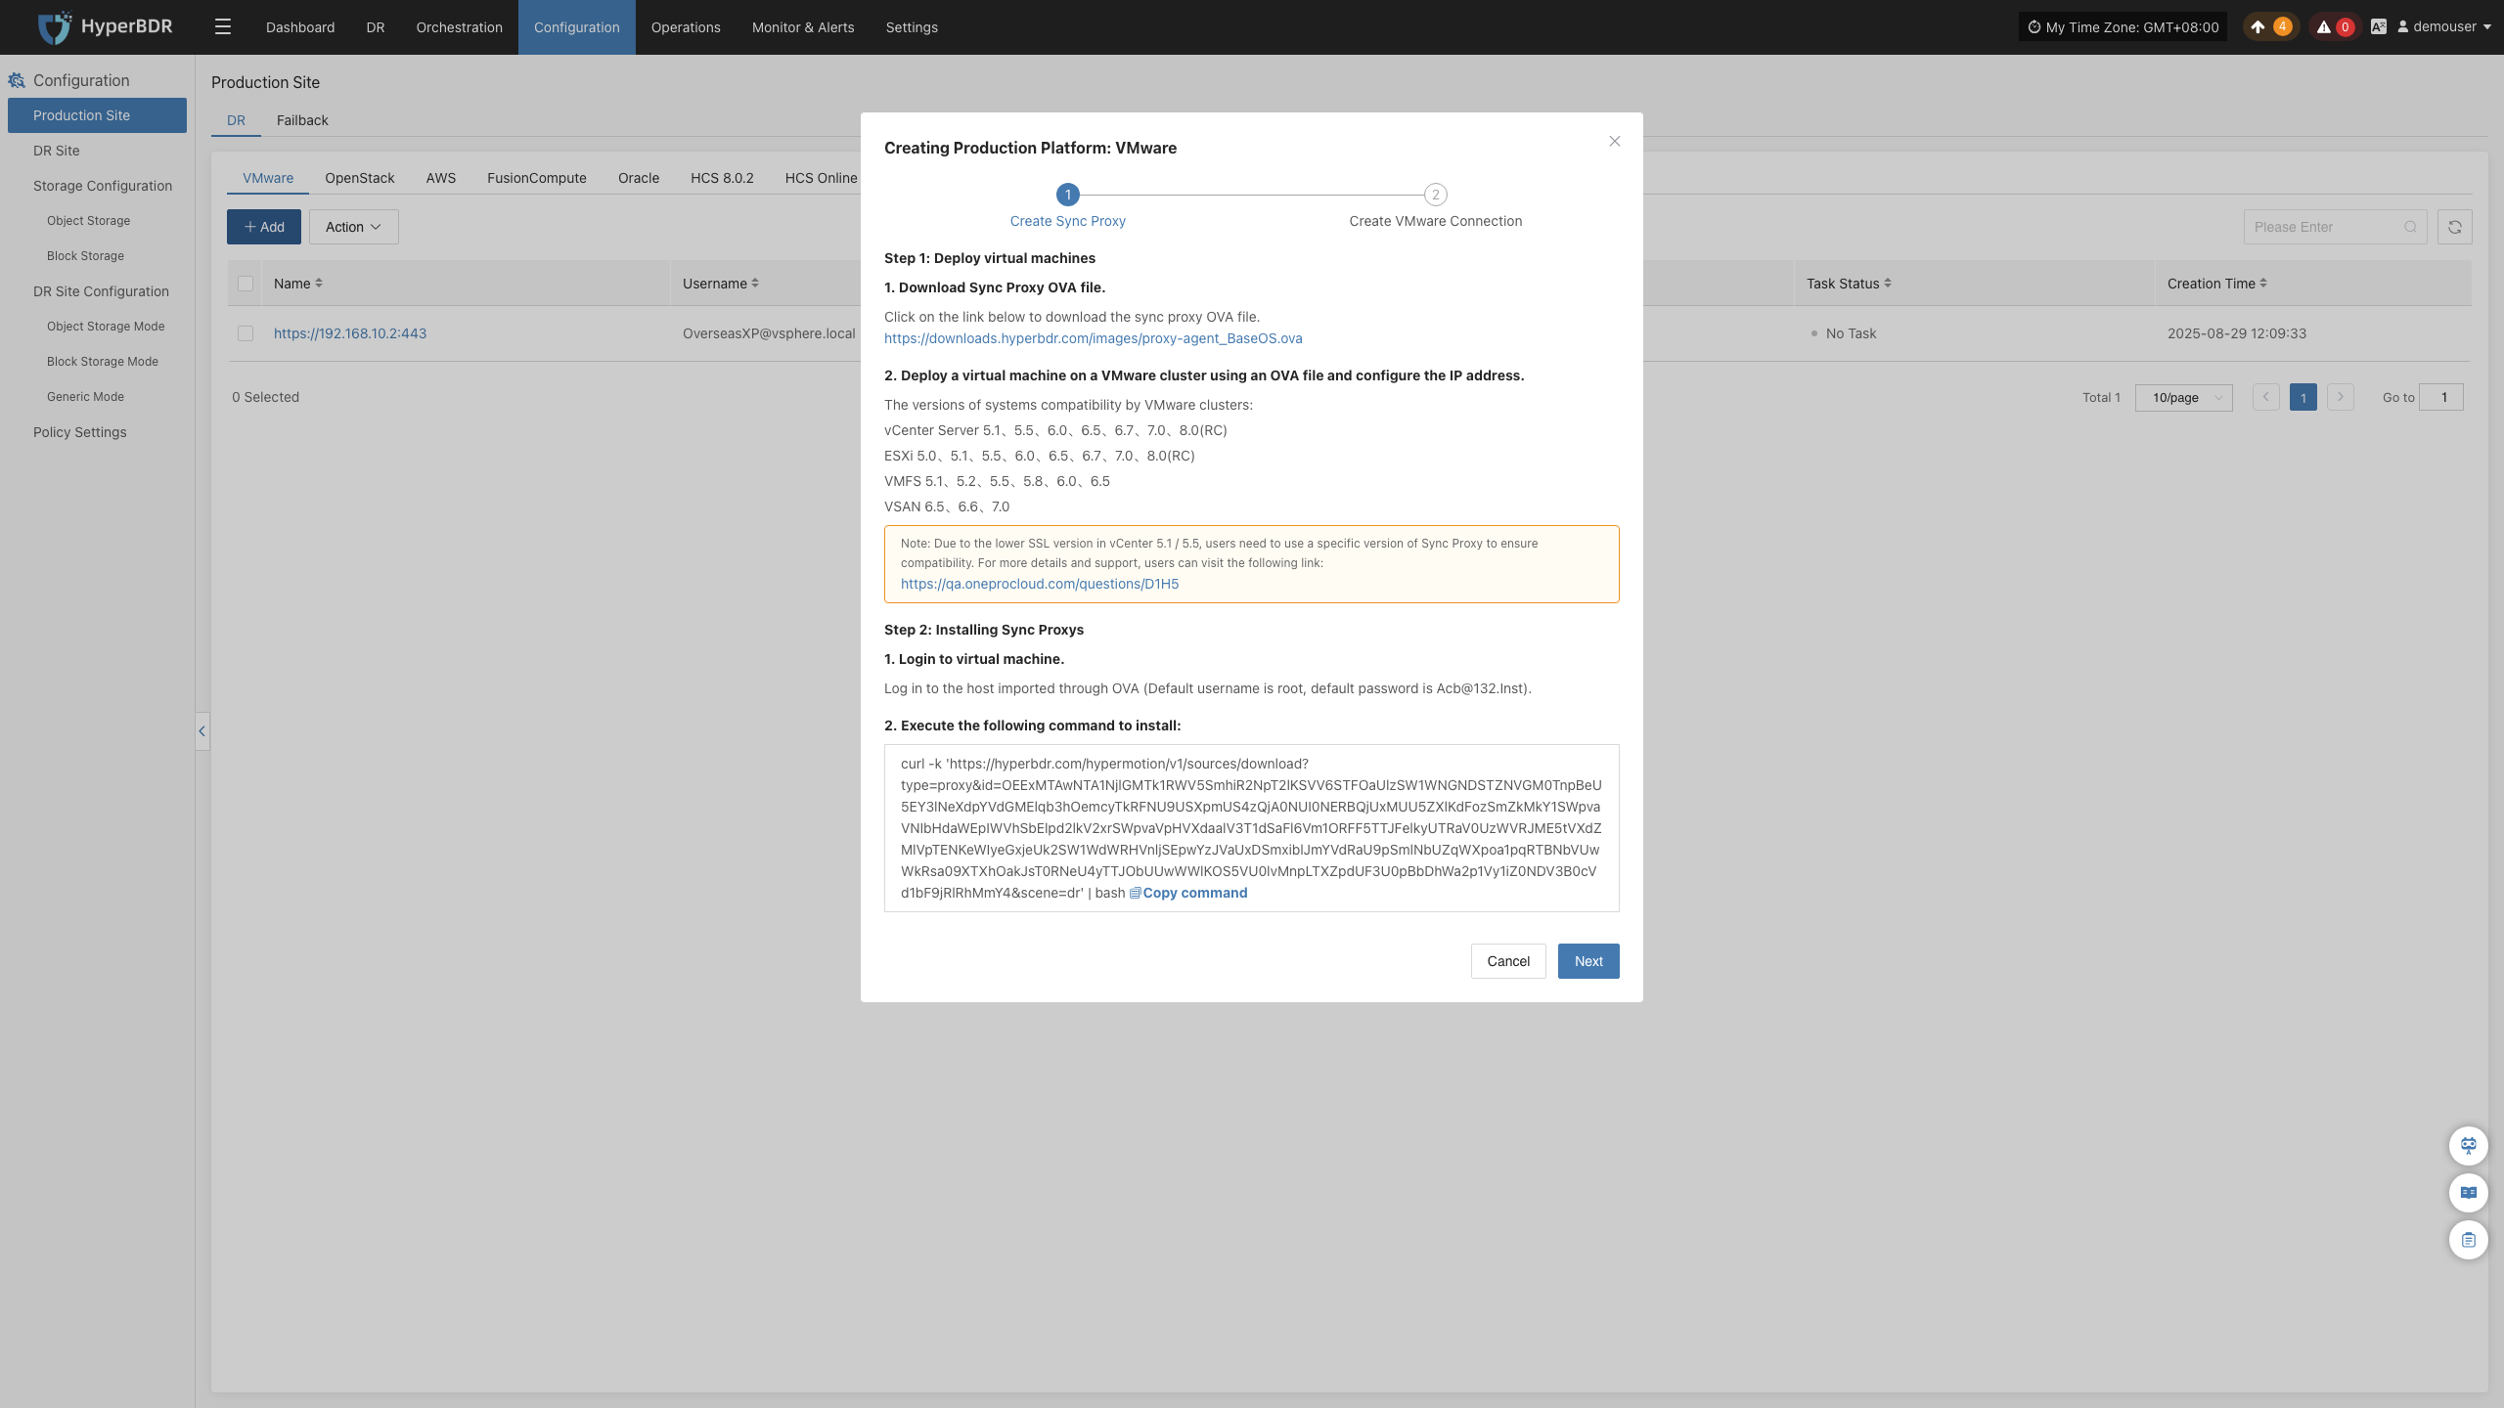Click the My Time Zone indicator
This screenshot has width=2504, height=1408.
pyautogui.click(x=2123, y=27)
